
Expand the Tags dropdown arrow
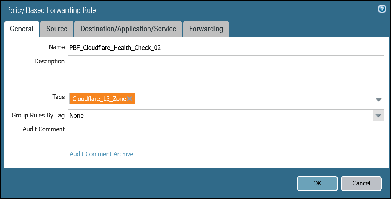(378, 100)
